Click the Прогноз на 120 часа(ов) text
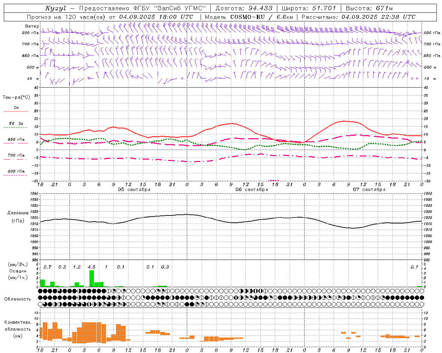 pyautogui.click(x=67, y=17)
